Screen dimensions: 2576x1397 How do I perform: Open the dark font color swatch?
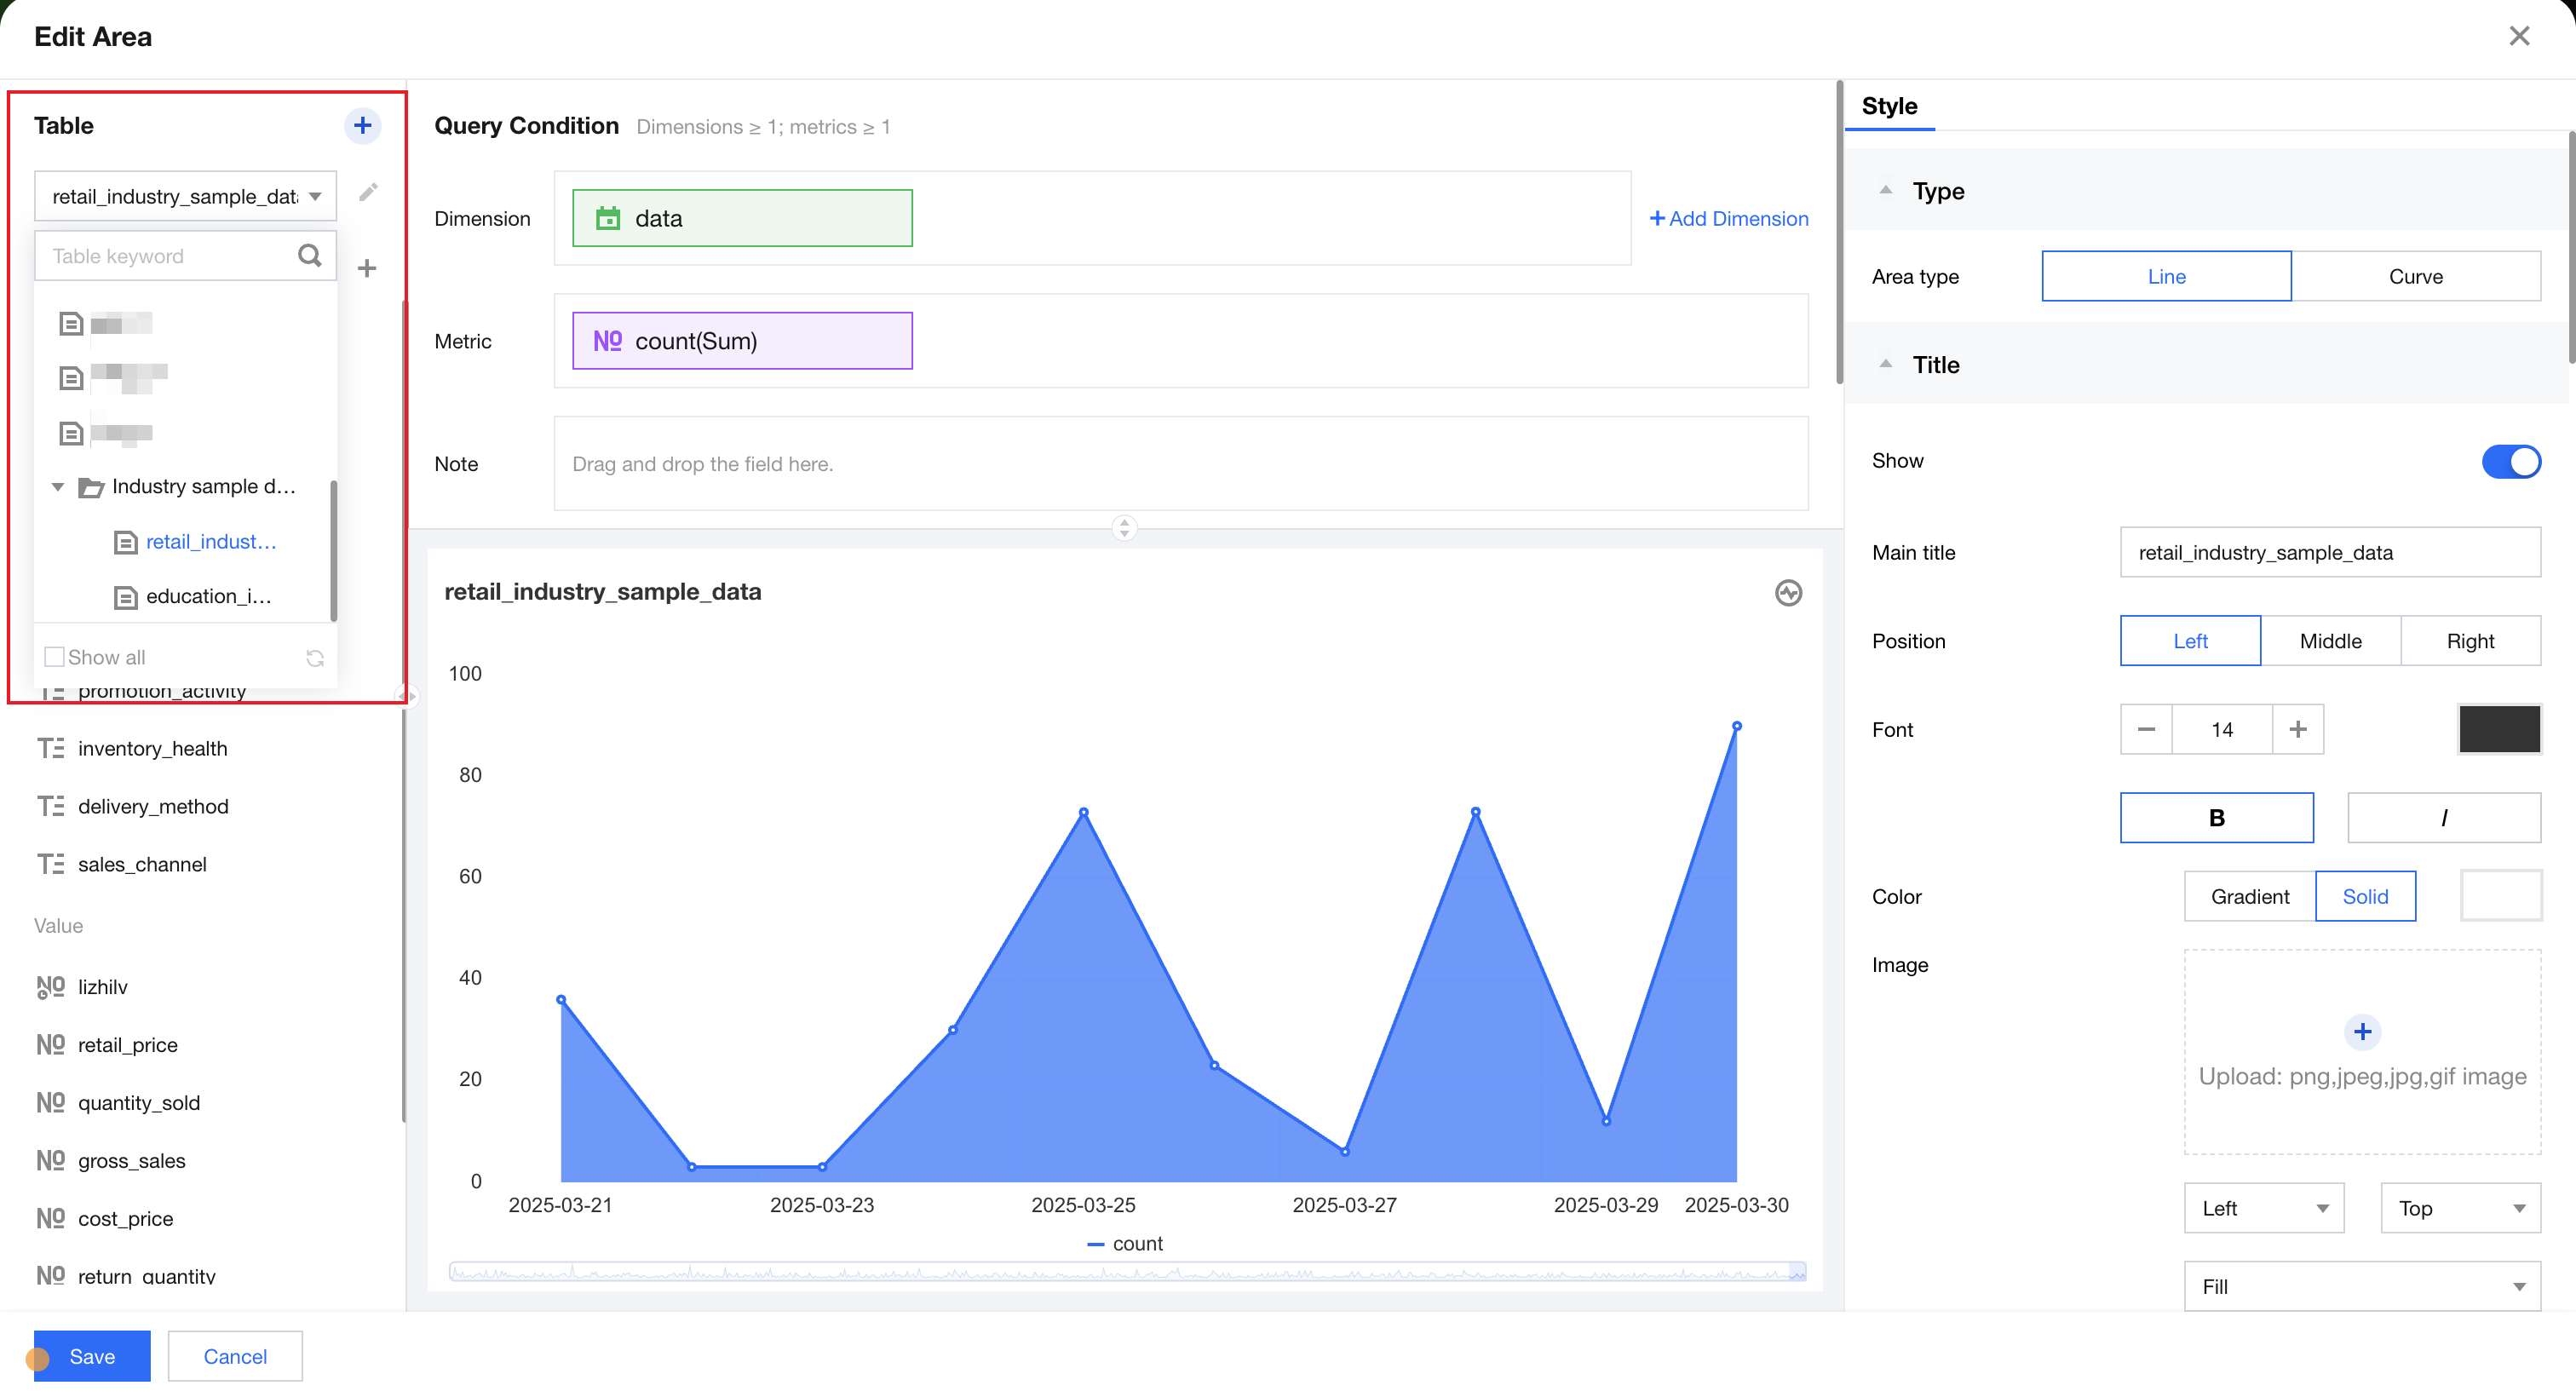[x=2499, y=729]
